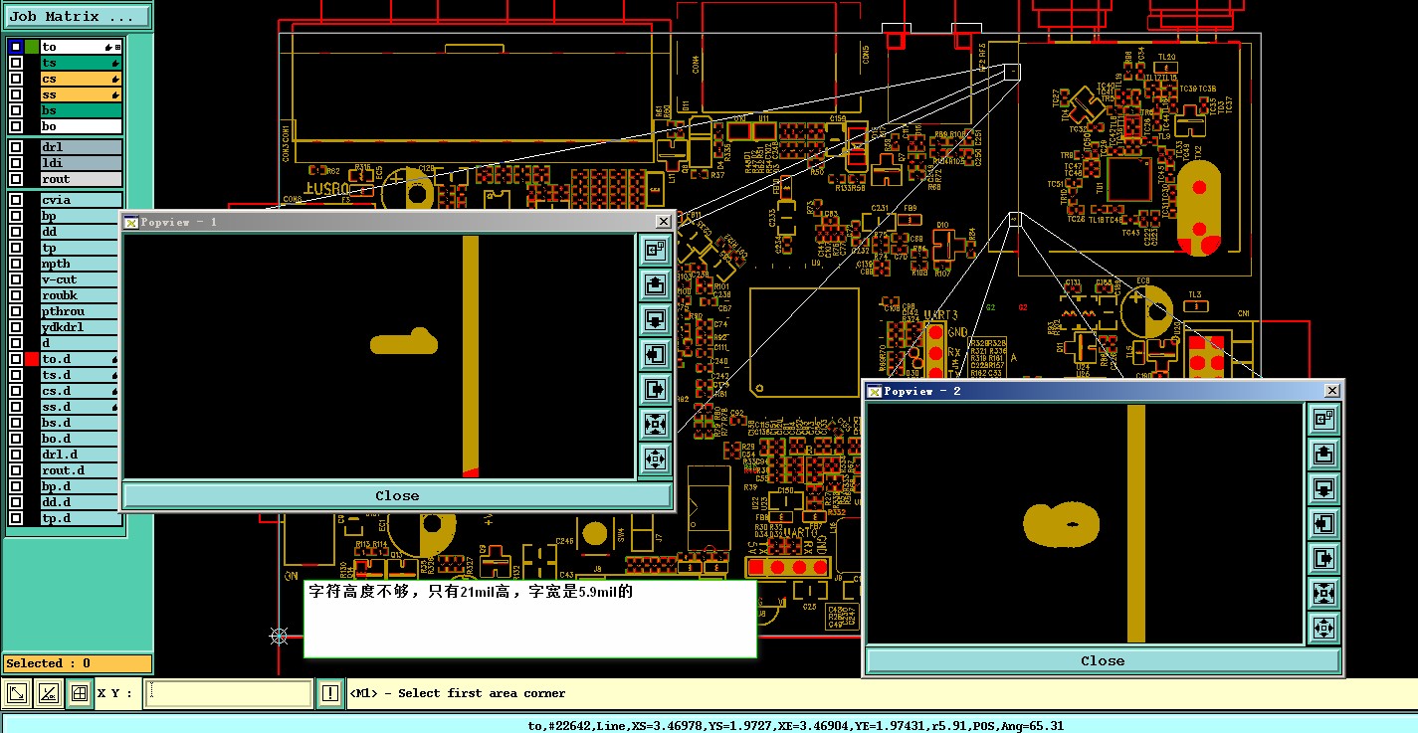The height and width of the screenshot is (733, 1418).
Task: Pan right in Popview - 2
Action: (1323, 558)
